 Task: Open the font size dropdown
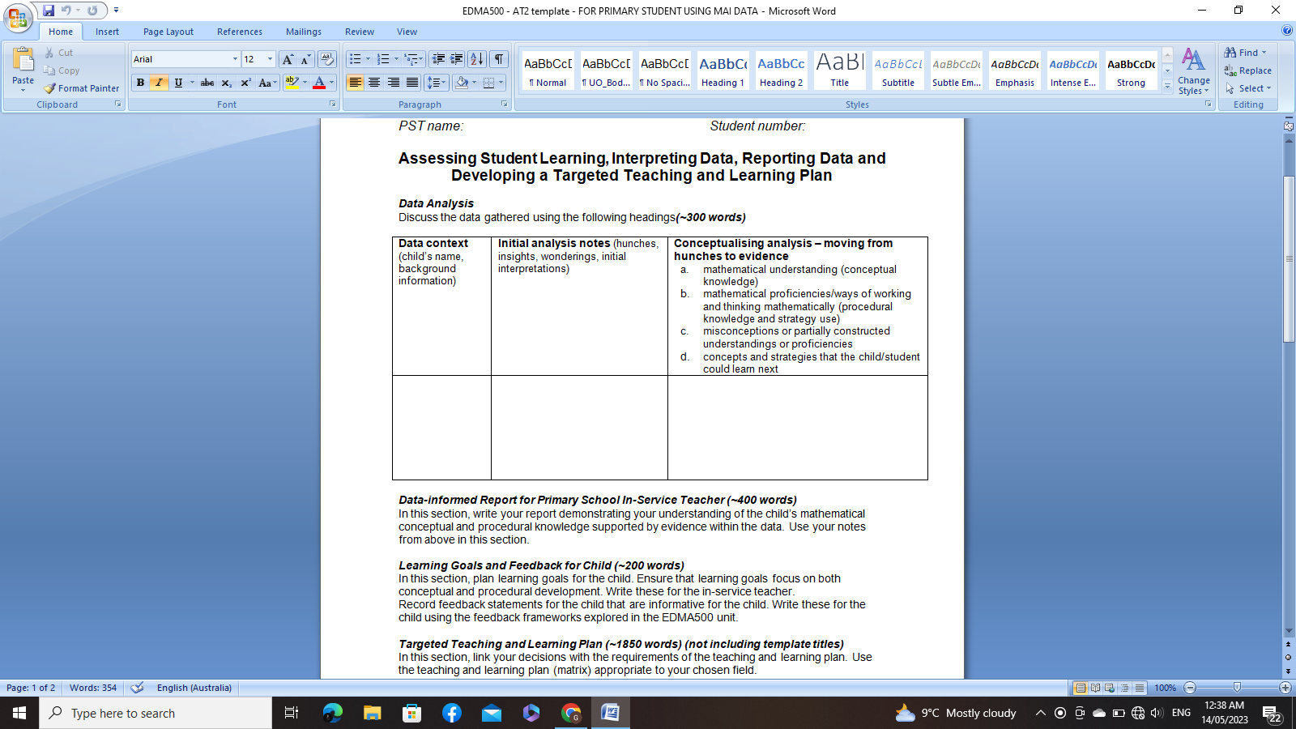[x=270, y=58]
